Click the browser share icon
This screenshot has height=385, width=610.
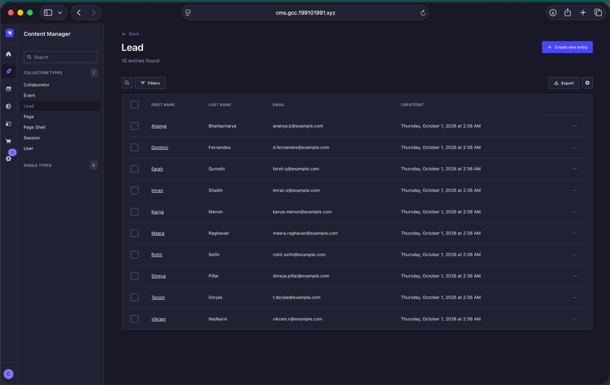567,13
